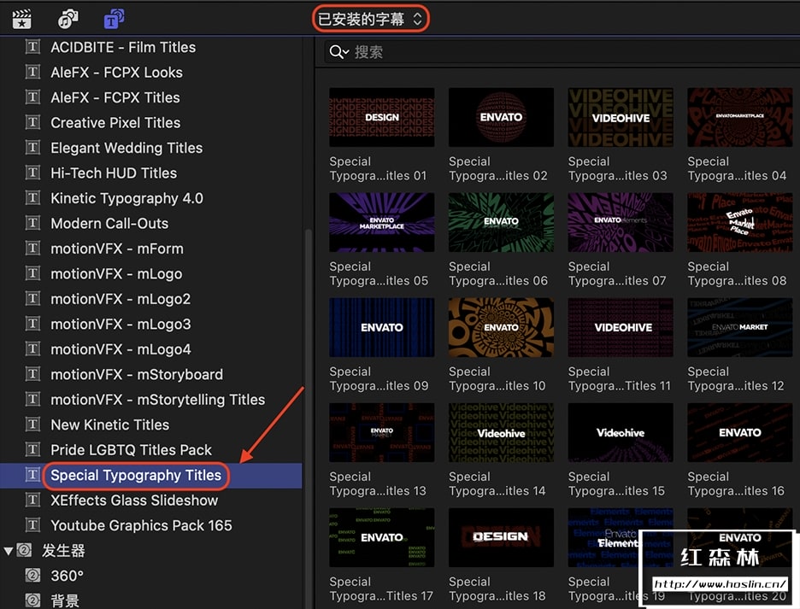The width and height of the screenshot is (800, 609).
Task: Click the title icon beside motionVFX - mLogo
Action: point(32,273)
